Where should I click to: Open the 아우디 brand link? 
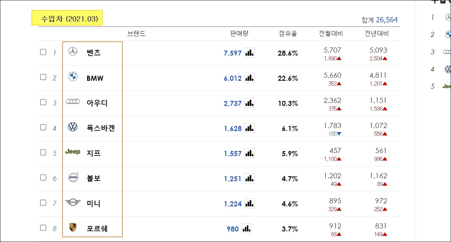[97, 103]
